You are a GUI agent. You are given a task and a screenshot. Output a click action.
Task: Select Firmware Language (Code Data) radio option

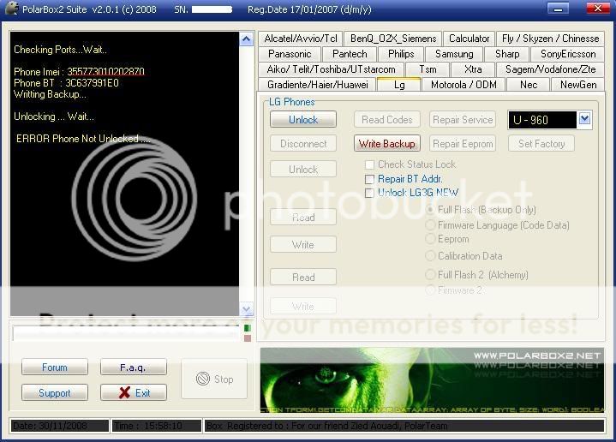coord(431,225)
